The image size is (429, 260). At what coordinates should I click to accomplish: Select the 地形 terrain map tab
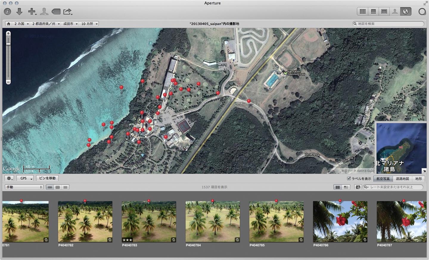[419, 179]
